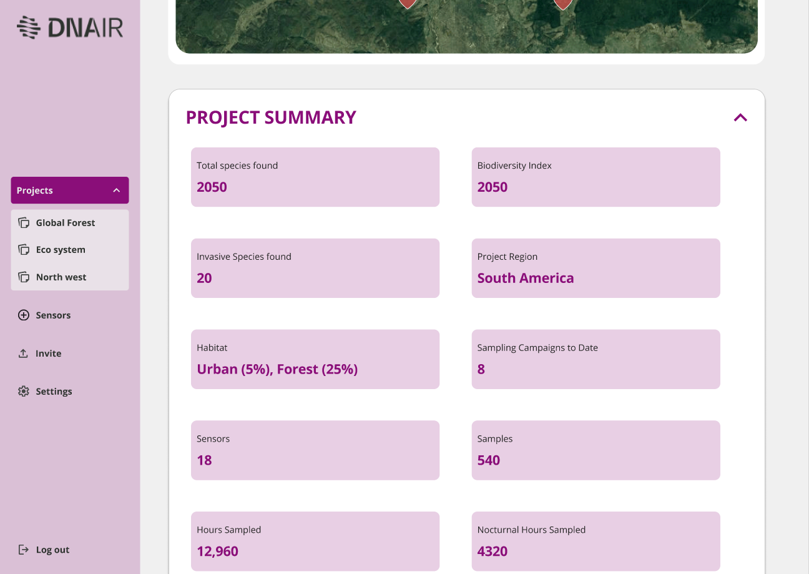Click the left map location marker
This screenshot has height=574, width=809.
point(408,3)
